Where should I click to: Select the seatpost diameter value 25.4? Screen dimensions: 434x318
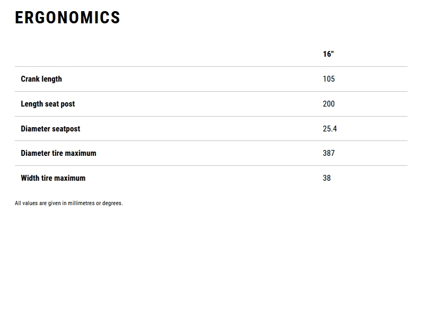(x=330, y=129)
